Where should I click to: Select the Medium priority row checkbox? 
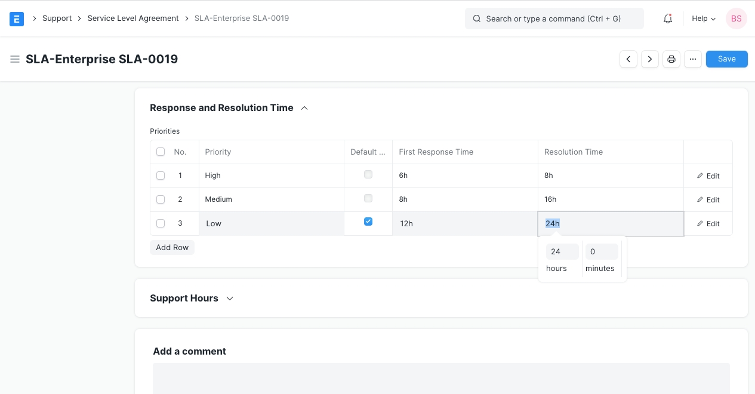pyautogui.click(x=161, y=199)
